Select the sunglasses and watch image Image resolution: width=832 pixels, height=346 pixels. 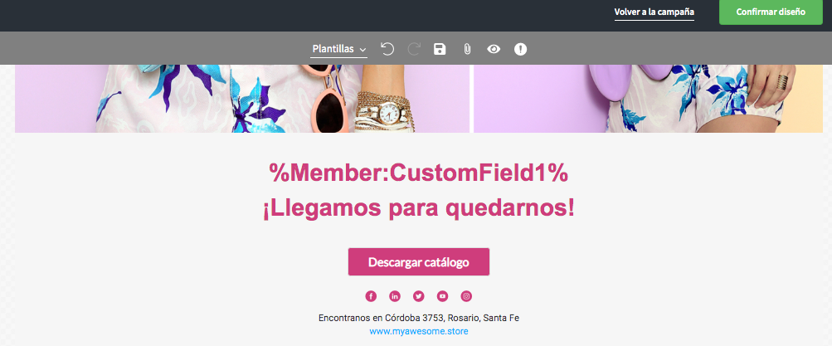point(242,99)
